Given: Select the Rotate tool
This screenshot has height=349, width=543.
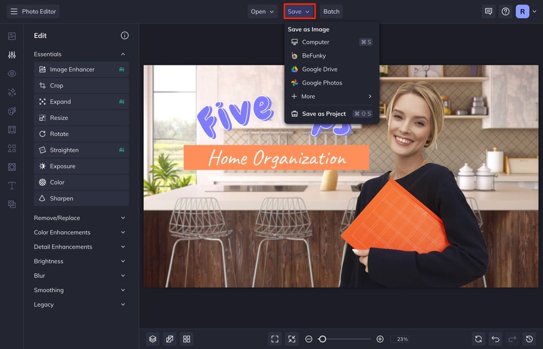Looking at the screenshot, I should pyautogui.click(x=81, y=133).
